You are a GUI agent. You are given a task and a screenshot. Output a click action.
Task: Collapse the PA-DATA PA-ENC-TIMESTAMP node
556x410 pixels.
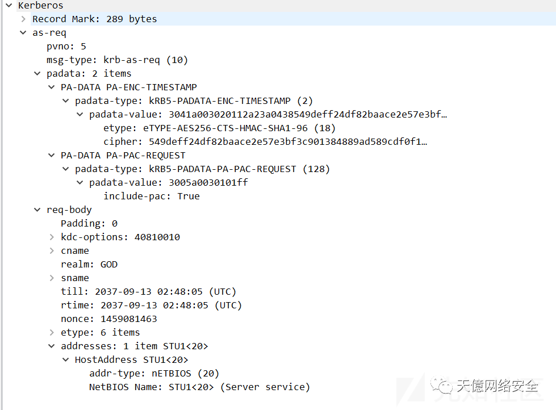point(52,87)
